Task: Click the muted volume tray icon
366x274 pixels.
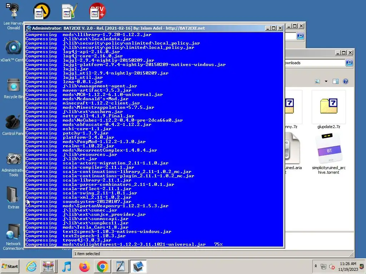Action: 332,266
